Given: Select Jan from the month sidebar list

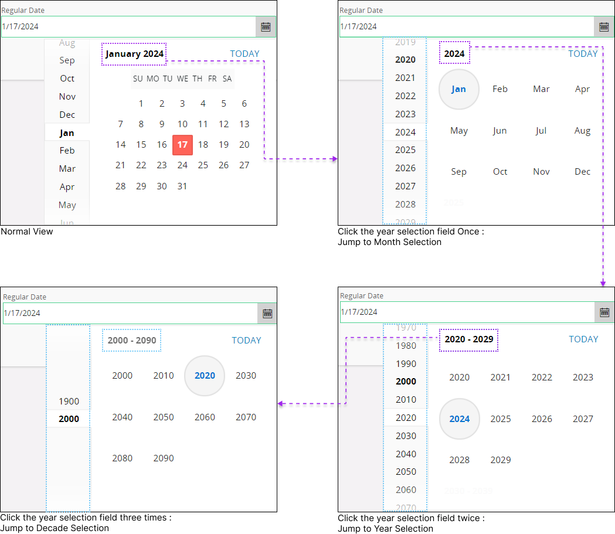Looking at the screenshot, I should pos(67,132).
